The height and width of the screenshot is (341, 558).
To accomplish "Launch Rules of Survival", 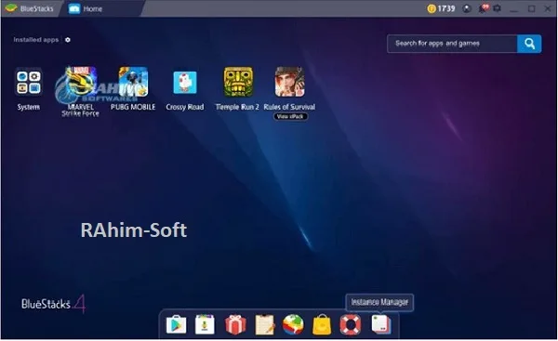I will [289, 82].
